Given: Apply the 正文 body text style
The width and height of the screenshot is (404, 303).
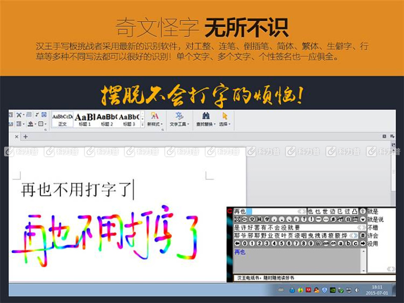Looking at the screenshot, I should 62,119.
